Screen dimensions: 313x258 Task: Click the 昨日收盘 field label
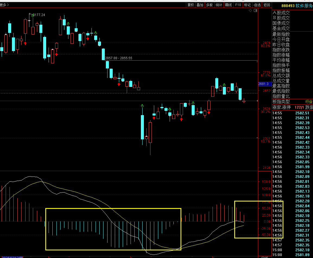[281, 45]
